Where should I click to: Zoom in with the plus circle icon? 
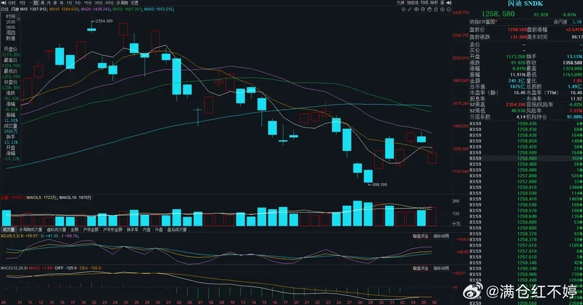(x=443, y=9)
